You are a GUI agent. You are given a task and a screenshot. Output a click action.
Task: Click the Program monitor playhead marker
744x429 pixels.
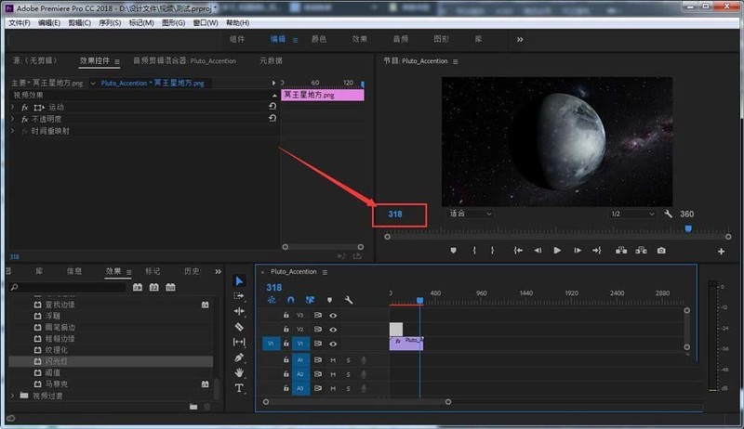[x=688, y=228]
